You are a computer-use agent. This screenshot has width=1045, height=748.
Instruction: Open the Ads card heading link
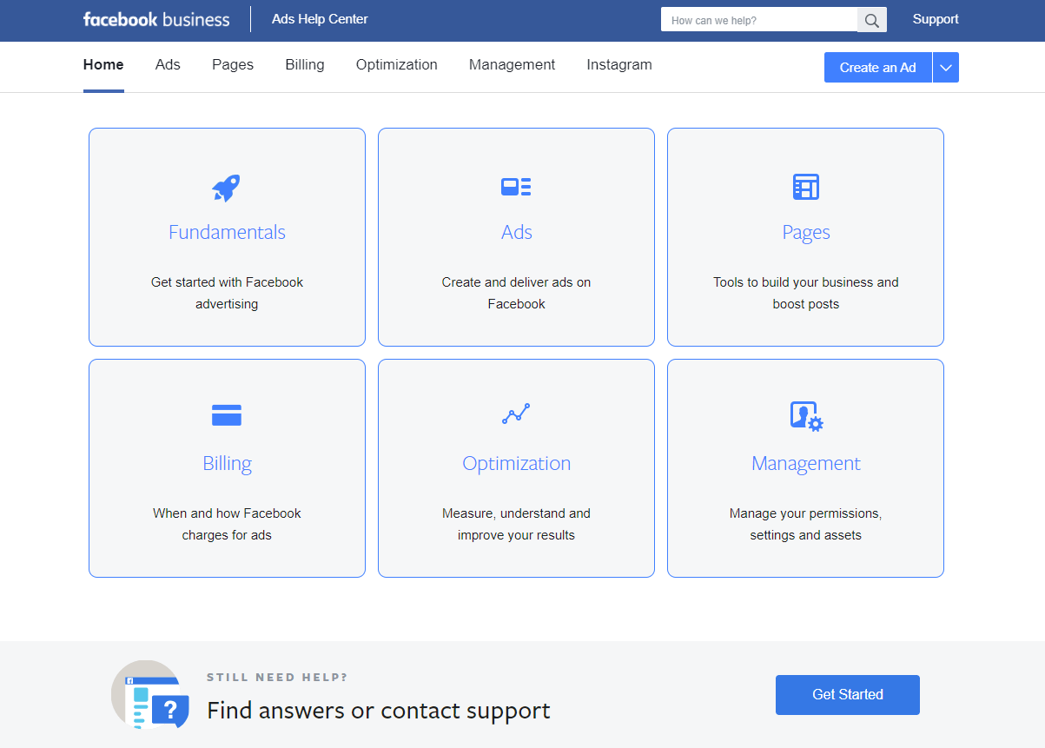point(517,232)
